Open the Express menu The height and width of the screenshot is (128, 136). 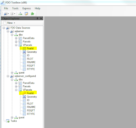click(x=27, y=8)
